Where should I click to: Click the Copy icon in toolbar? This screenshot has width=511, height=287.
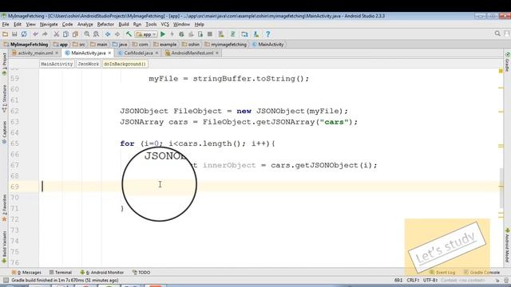pos(65,34)
